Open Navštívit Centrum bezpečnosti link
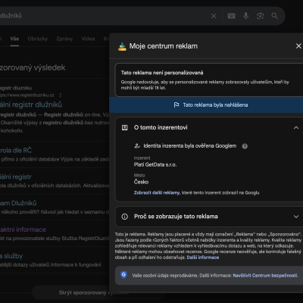Viewport: 303px width, 303px height. point(265,276)
